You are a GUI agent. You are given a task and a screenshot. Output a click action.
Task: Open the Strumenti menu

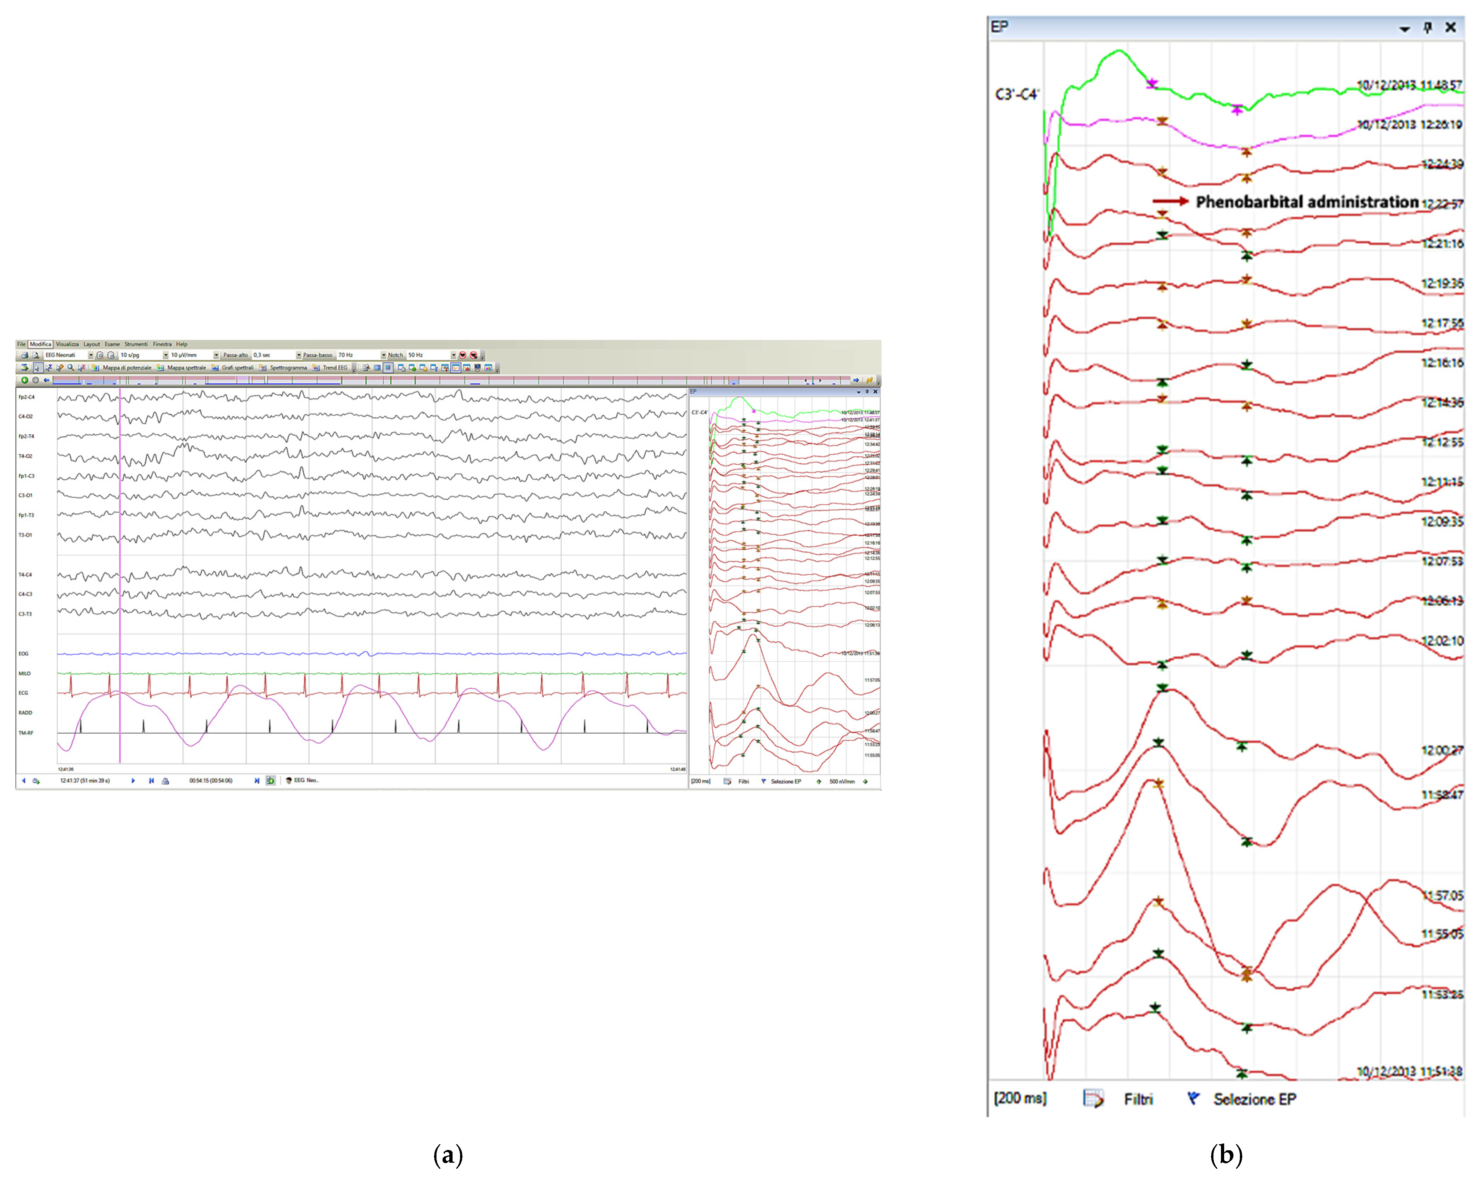[136, 344]
